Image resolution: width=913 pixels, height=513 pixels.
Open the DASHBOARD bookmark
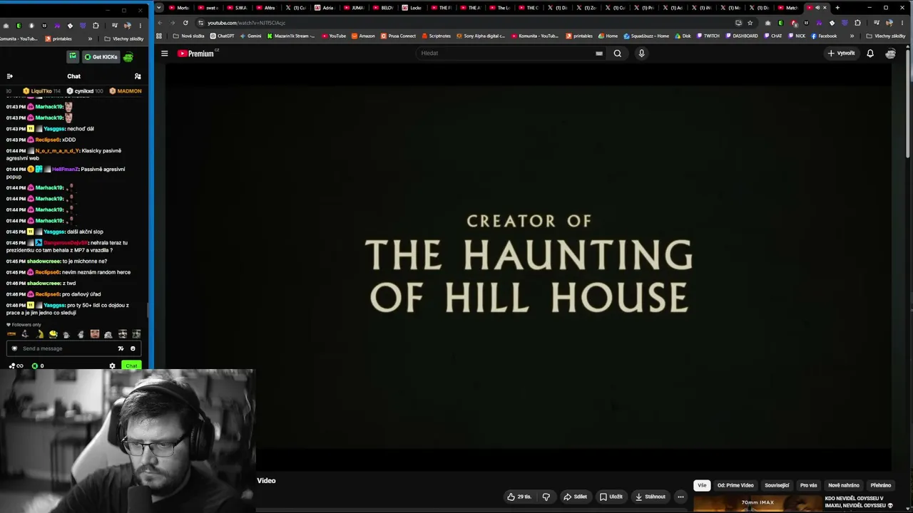coord(741,36)
